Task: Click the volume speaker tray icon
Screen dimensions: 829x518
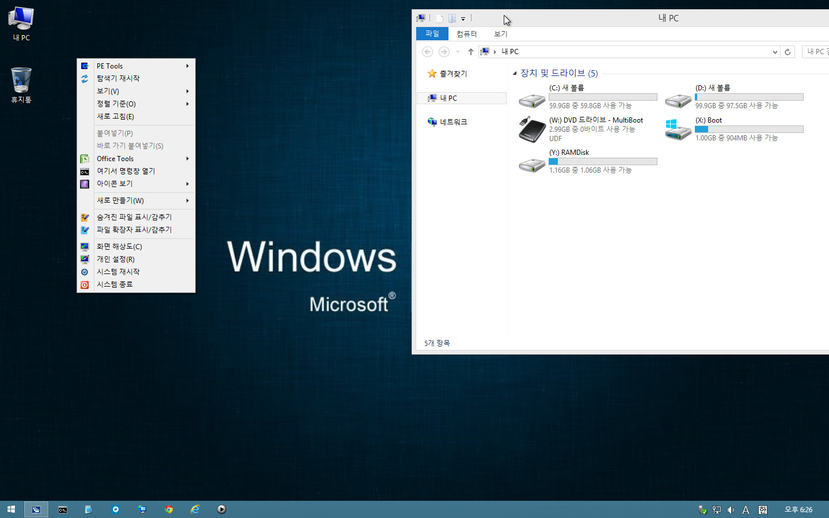Action: (x=731, y=510)
